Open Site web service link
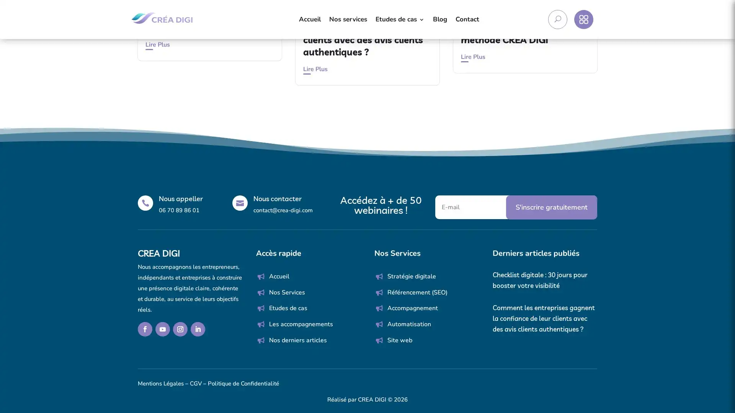Screen dimensions: 735x413 [x=400, y=340]
